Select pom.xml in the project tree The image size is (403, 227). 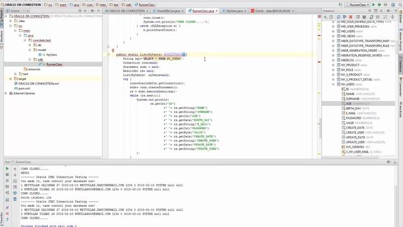24,88
